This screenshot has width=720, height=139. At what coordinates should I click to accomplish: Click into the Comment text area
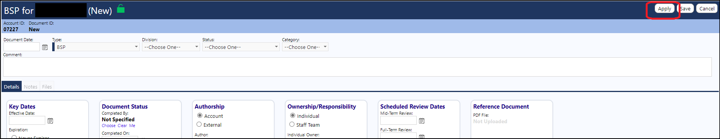(x=357, y=67)
